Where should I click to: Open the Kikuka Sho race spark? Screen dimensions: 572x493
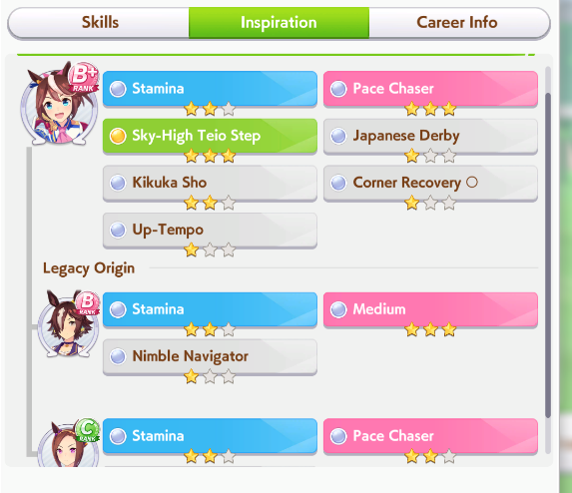210,183
